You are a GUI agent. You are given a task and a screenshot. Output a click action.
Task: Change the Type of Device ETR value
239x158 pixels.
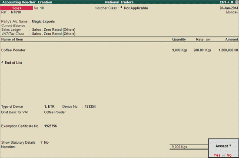tap(49, 106)
